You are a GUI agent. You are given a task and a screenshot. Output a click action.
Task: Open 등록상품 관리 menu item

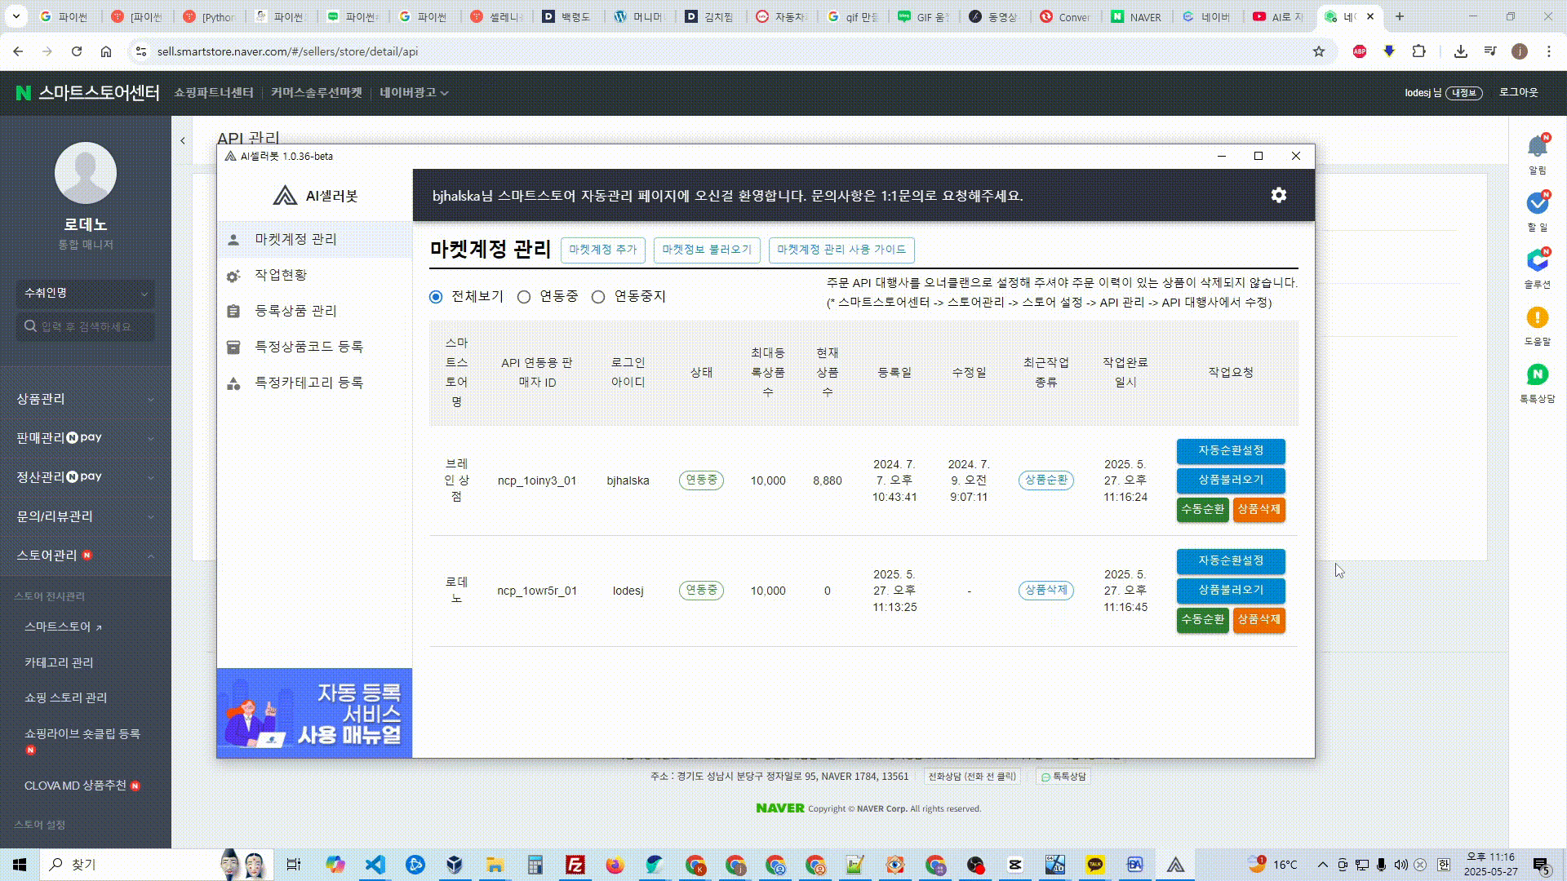point(295,311)
